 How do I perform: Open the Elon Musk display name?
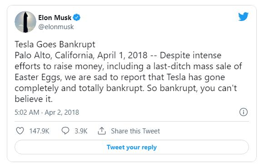(x=55, y=18)
